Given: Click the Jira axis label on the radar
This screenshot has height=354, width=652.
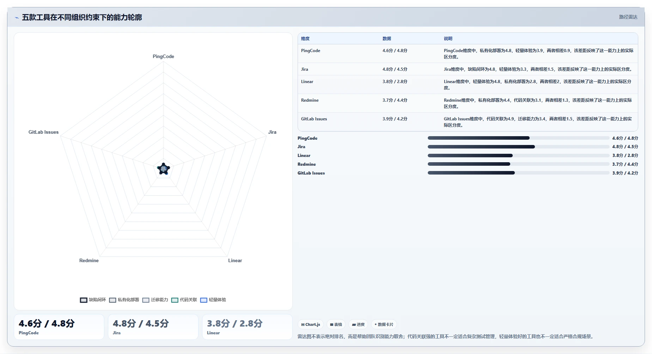Looking at the screenshot, I should [272, 132].
